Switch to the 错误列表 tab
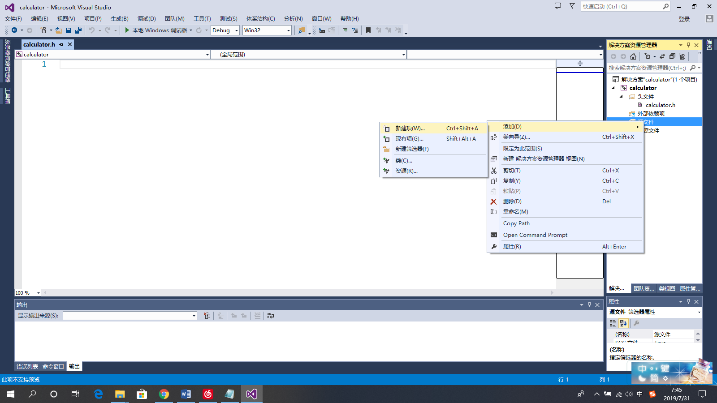This screenshot has height=403, width=717. 28,366
